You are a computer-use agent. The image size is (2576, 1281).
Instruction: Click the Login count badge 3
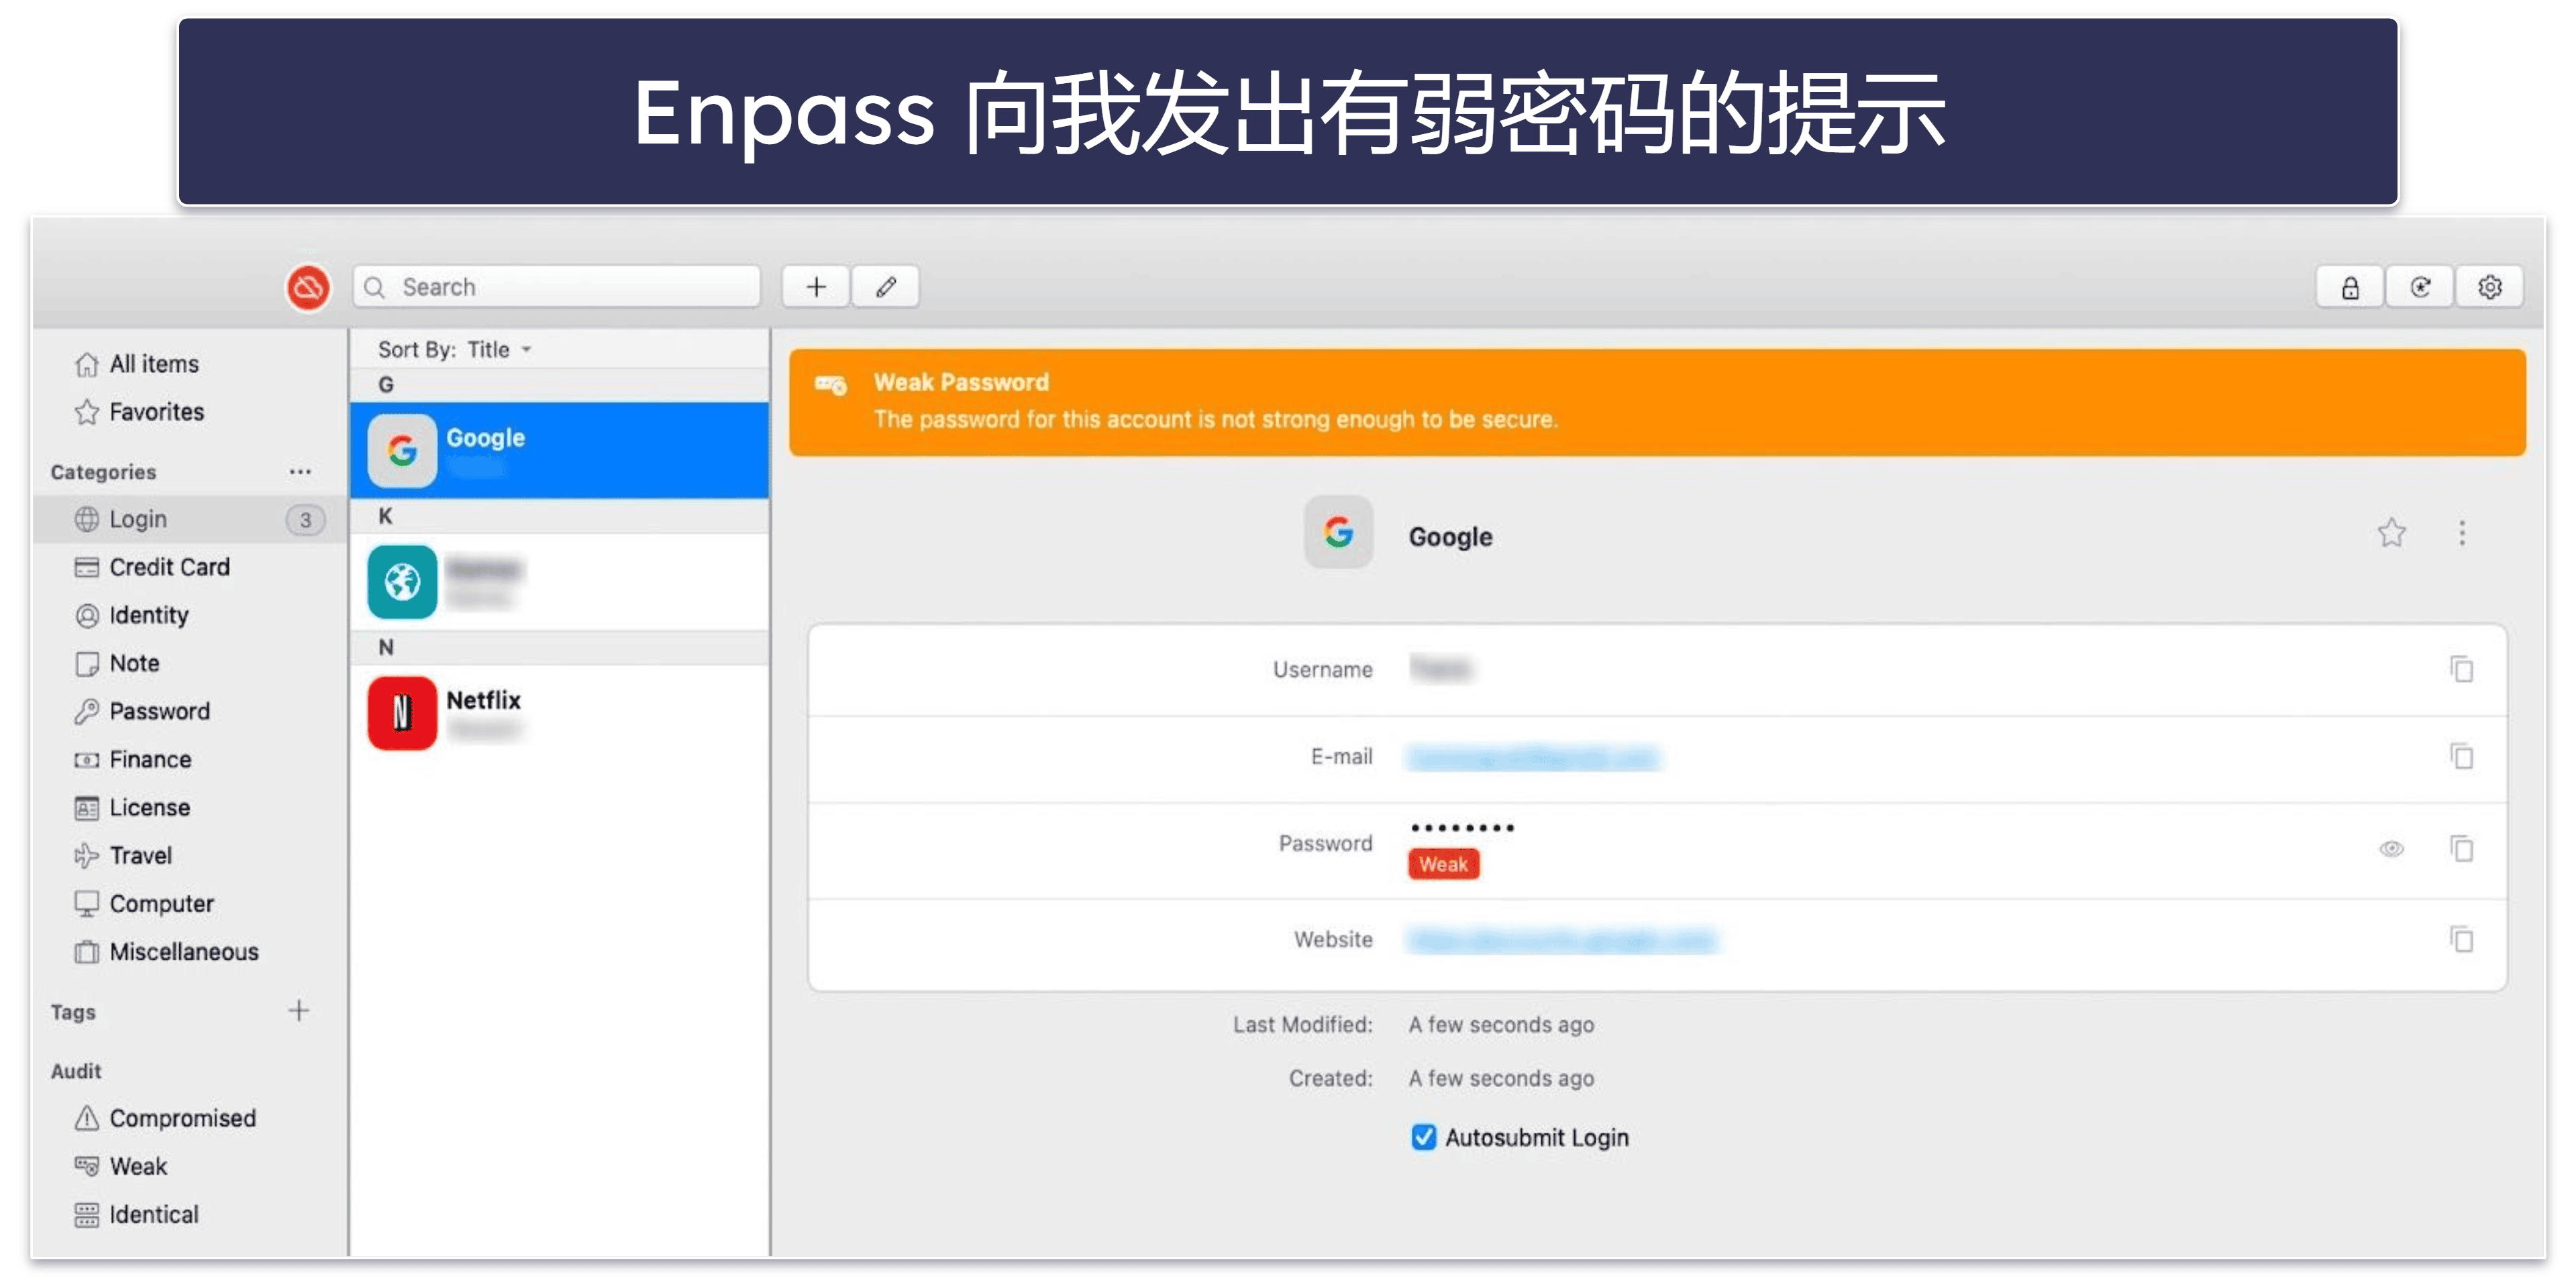305,520
